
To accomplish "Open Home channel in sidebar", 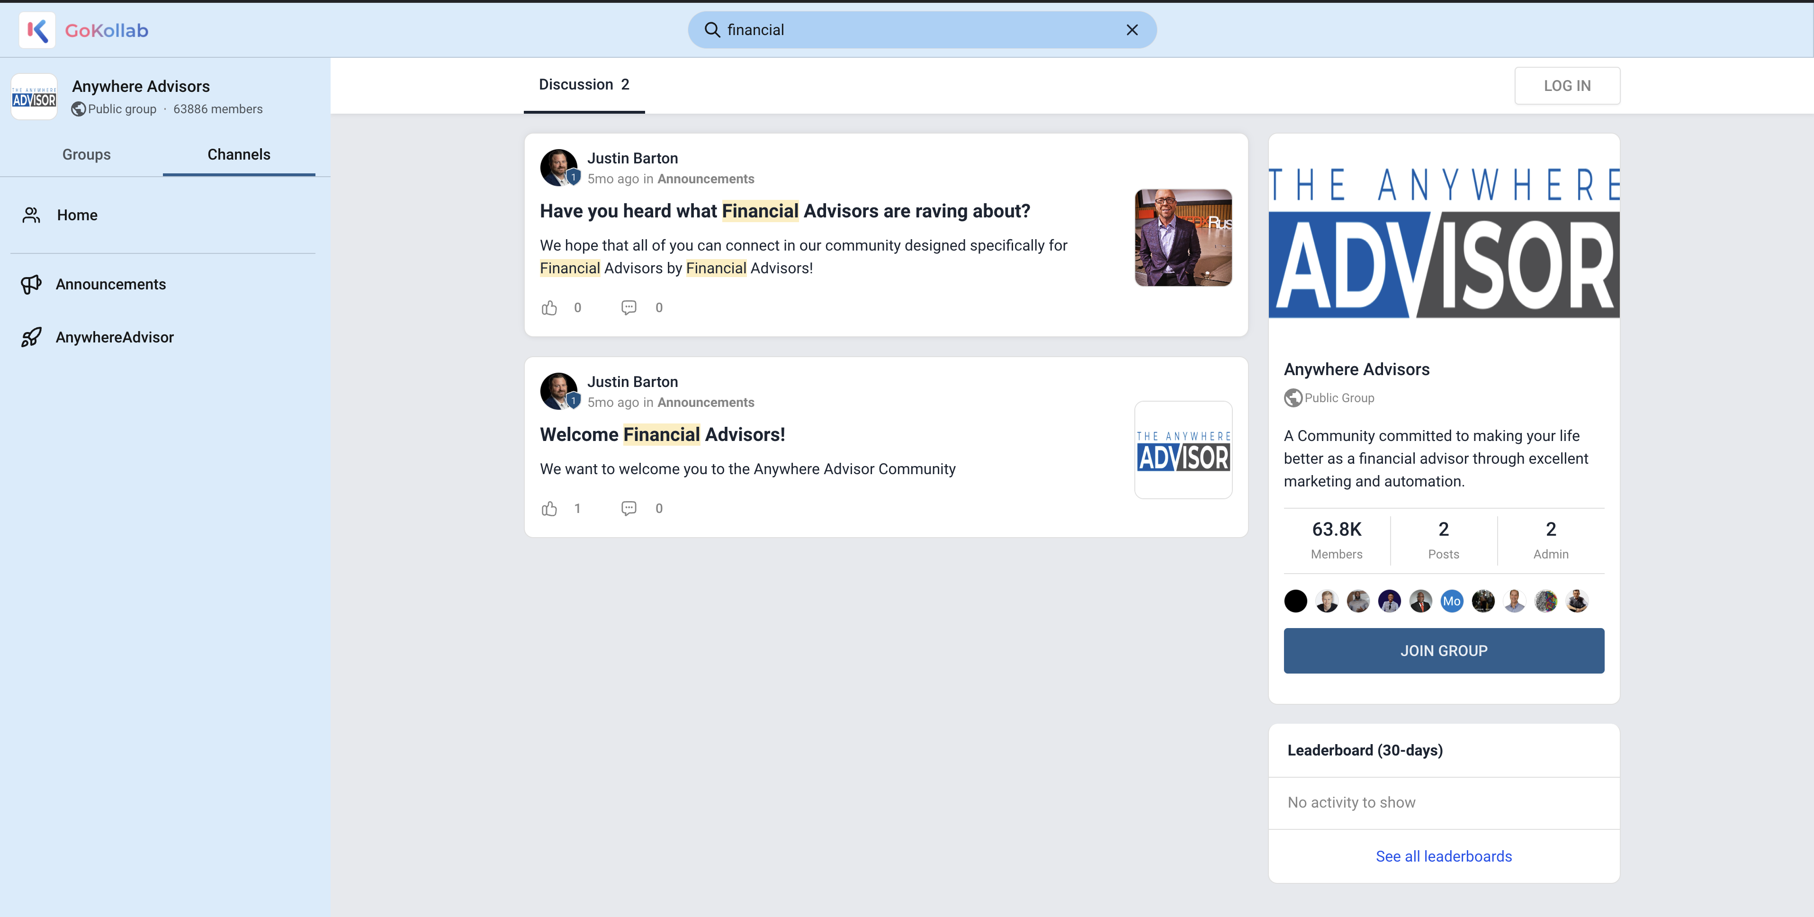I will pos(77,216).
